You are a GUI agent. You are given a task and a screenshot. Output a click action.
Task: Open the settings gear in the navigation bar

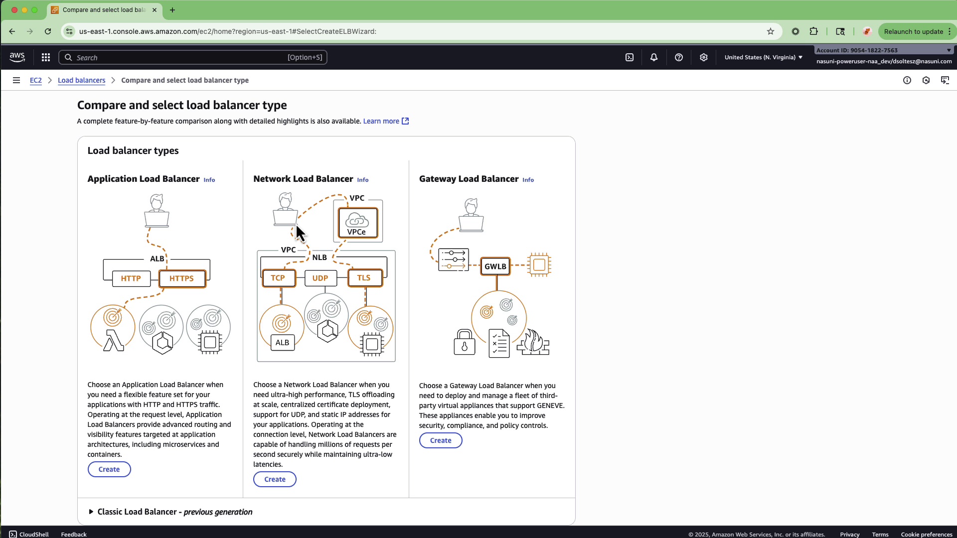[704, 57]
